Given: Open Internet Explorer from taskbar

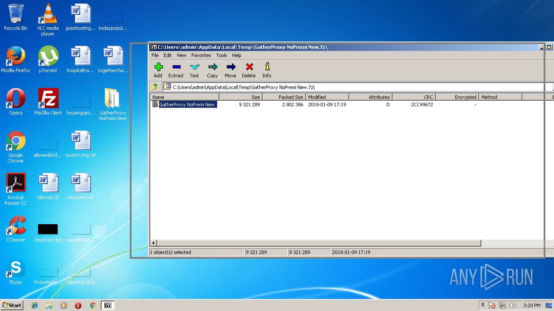Looking at the screenshot, I should (35, 305).
